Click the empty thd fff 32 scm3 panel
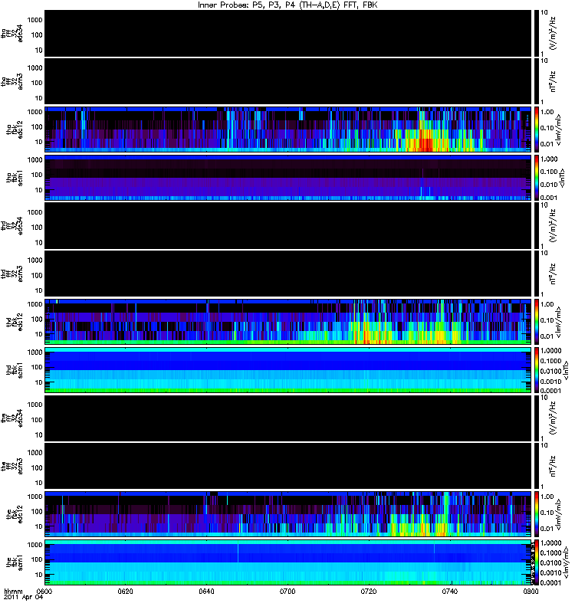 (288, 274)
